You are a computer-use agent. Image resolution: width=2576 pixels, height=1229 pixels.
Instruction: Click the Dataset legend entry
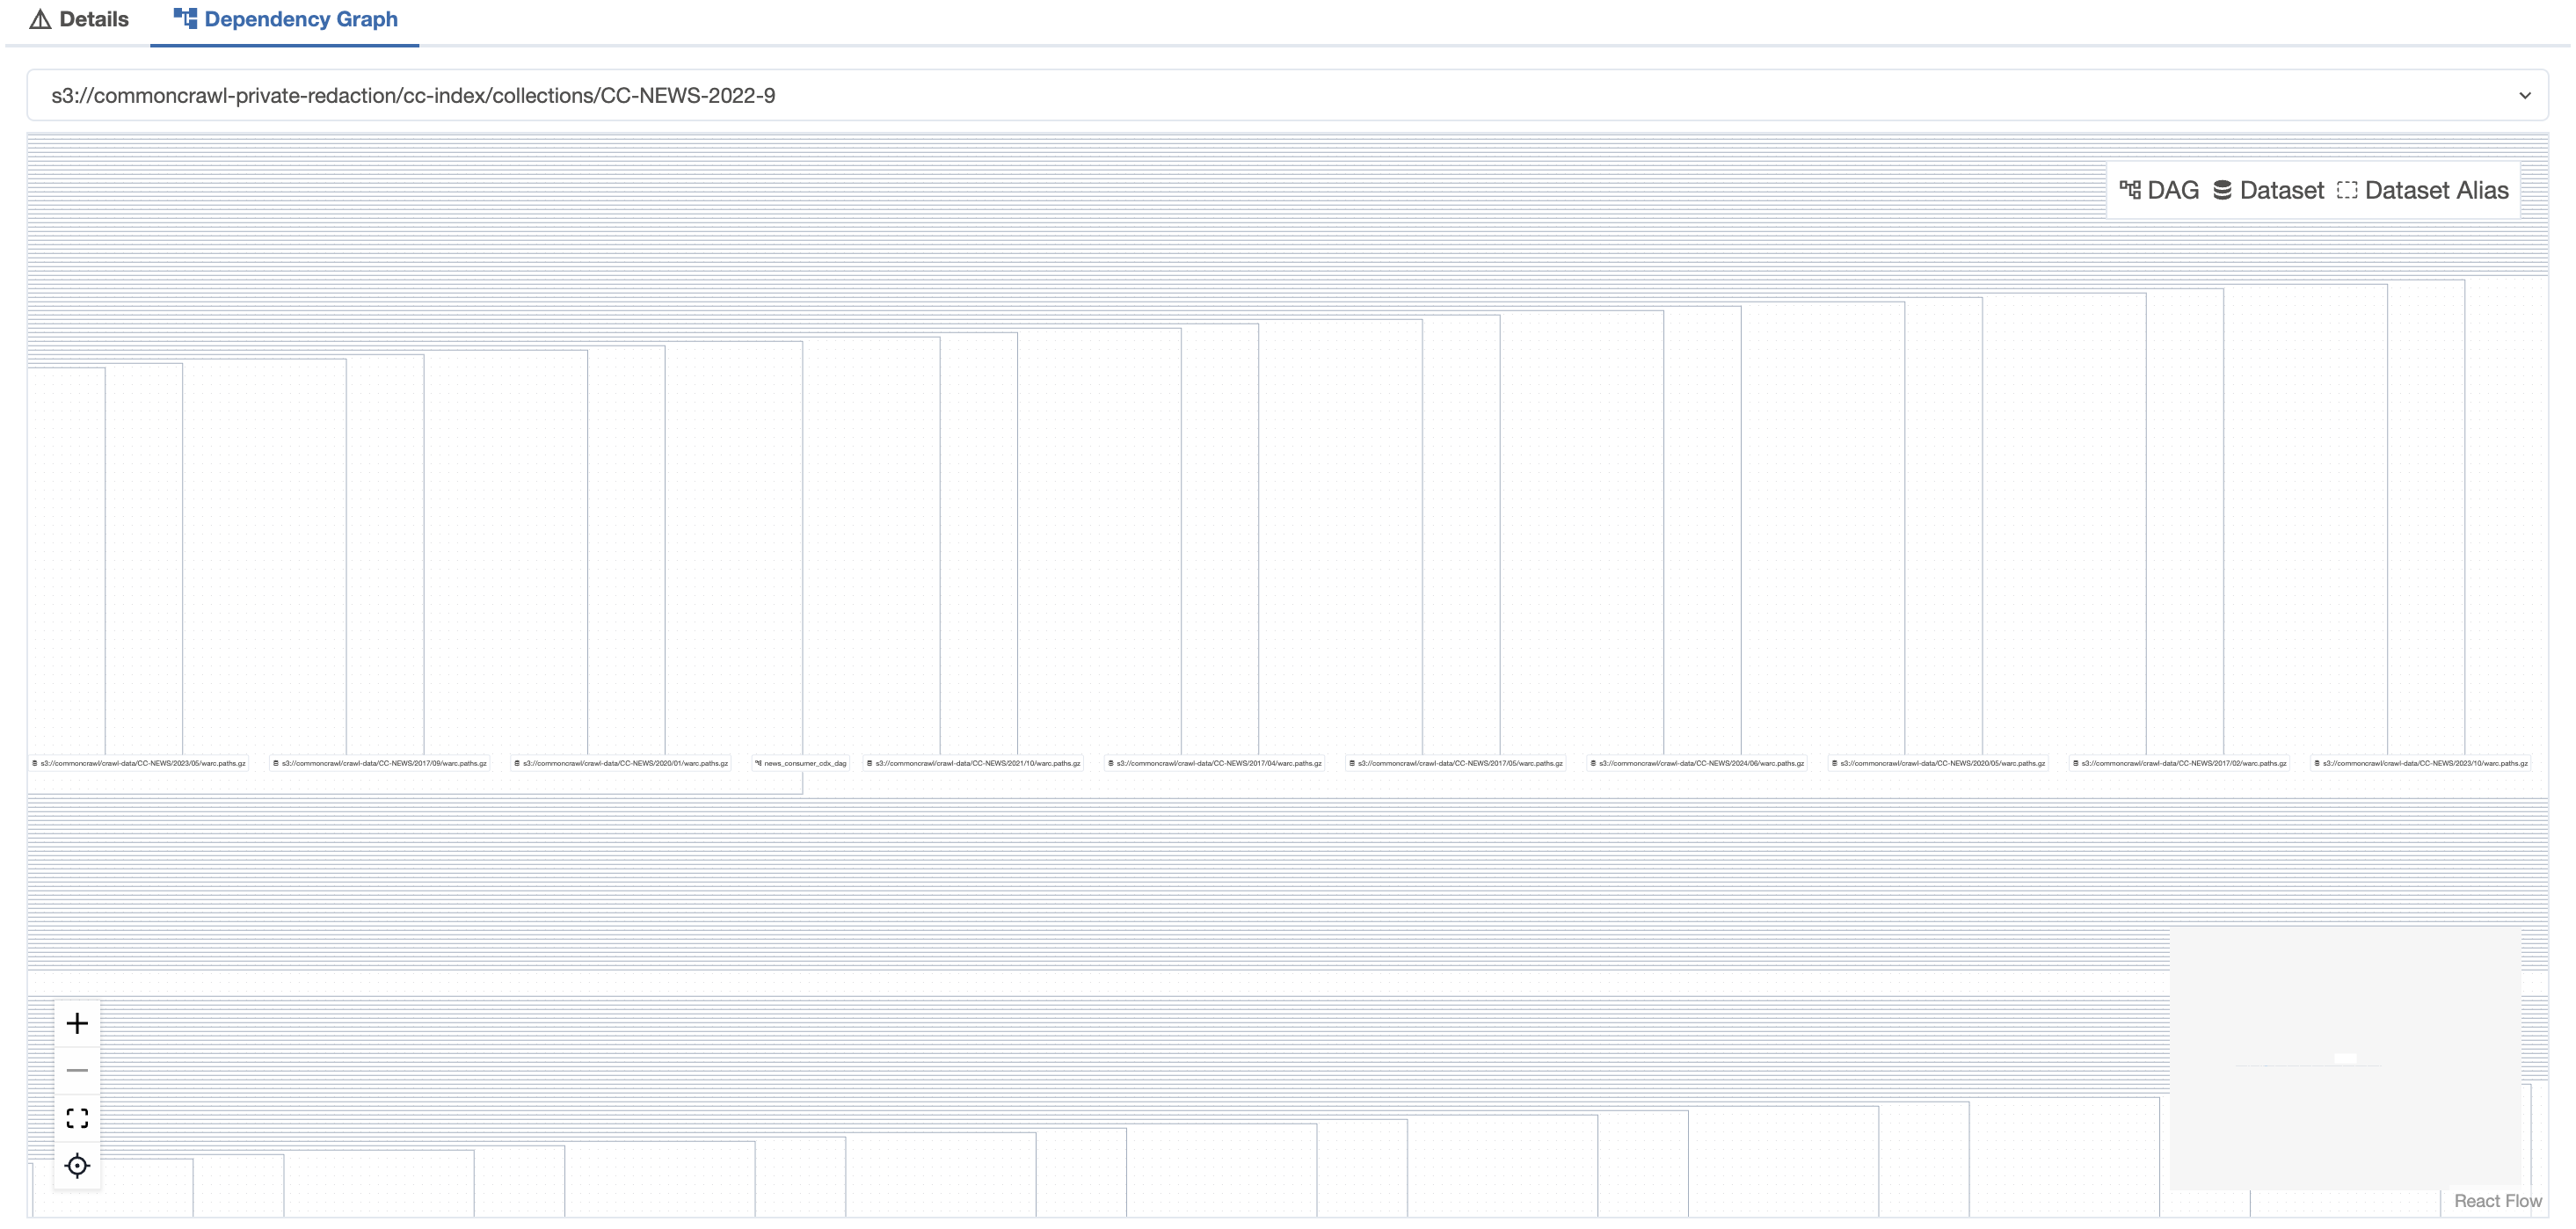(2268, 190)
